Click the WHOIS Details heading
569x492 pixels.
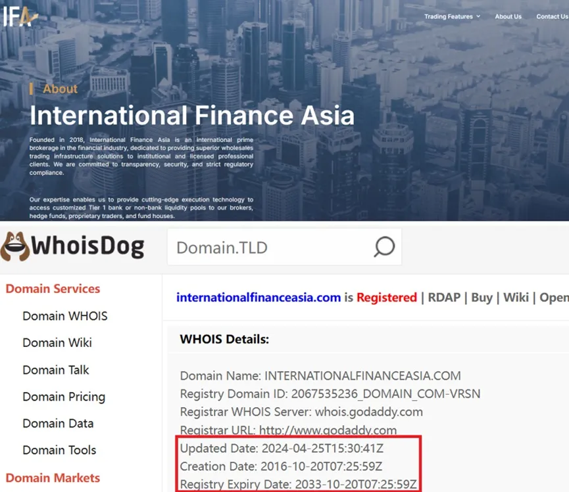click(x=224, y=339)
